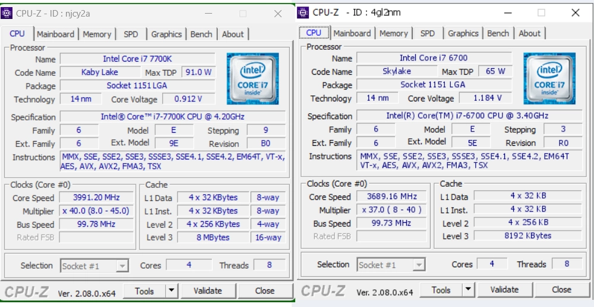Select Bench tab in the 7700K window

coord(201,34)
